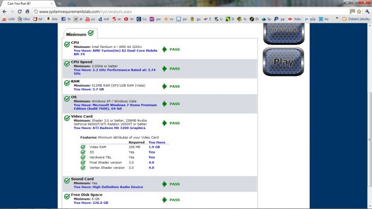Click the Free Disk Space check icon
Viewport: 372px width, 209px height.
[x=67, y=196]
